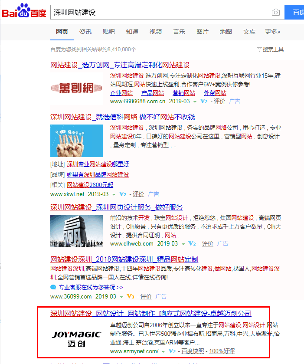Expand dropdown arrow after www.36099.com date
304x364 pixels.
(x=122, y=297)
